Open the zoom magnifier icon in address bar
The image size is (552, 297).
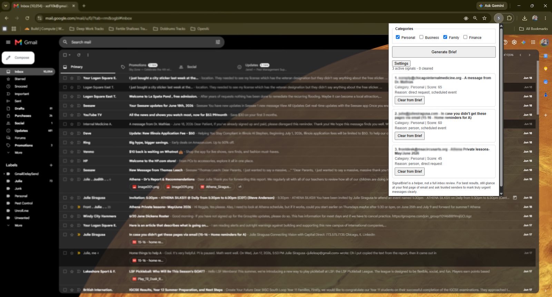[475, 18]
